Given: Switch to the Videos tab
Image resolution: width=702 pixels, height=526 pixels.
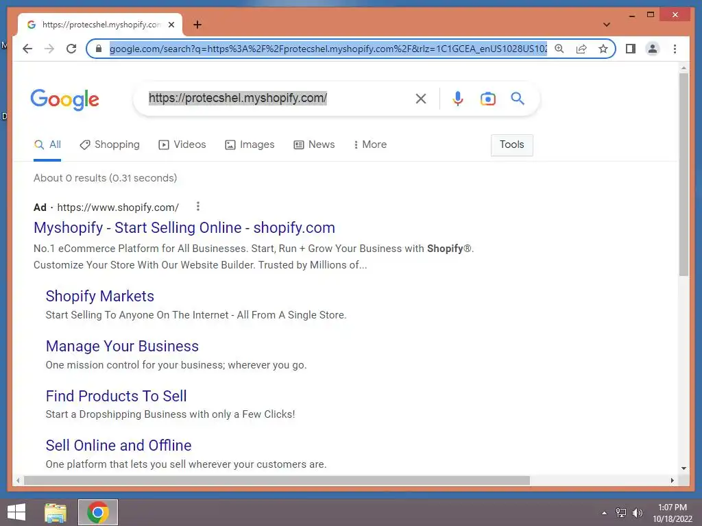Looking at the screenshot, I should (182, 145).
